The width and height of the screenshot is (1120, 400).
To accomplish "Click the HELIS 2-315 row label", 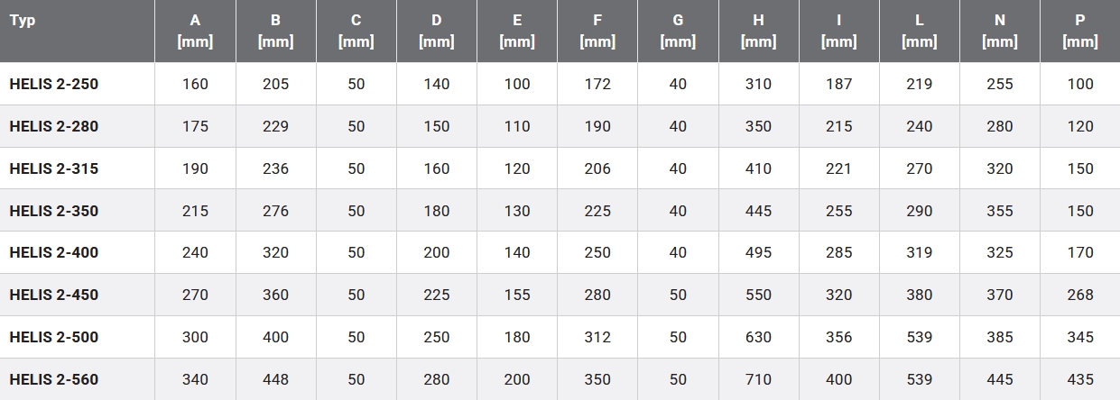I will [x=54, y=169].
